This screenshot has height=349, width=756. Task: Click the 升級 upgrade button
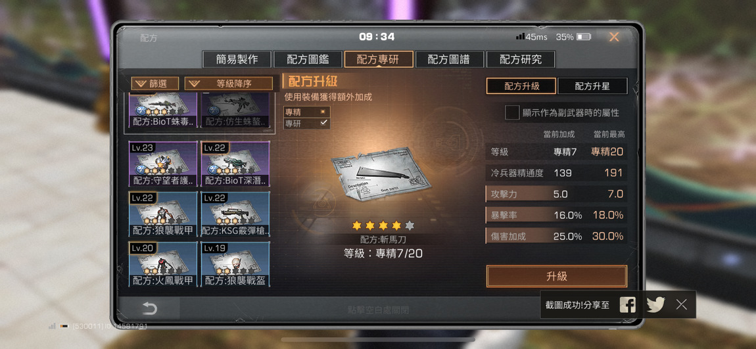556,276
